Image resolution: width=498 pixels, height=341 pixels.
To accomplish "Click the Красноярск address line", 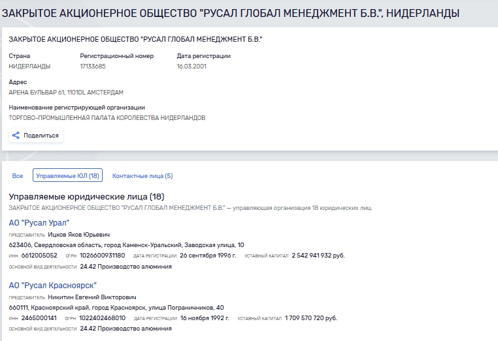I will (x=116, y=307).
